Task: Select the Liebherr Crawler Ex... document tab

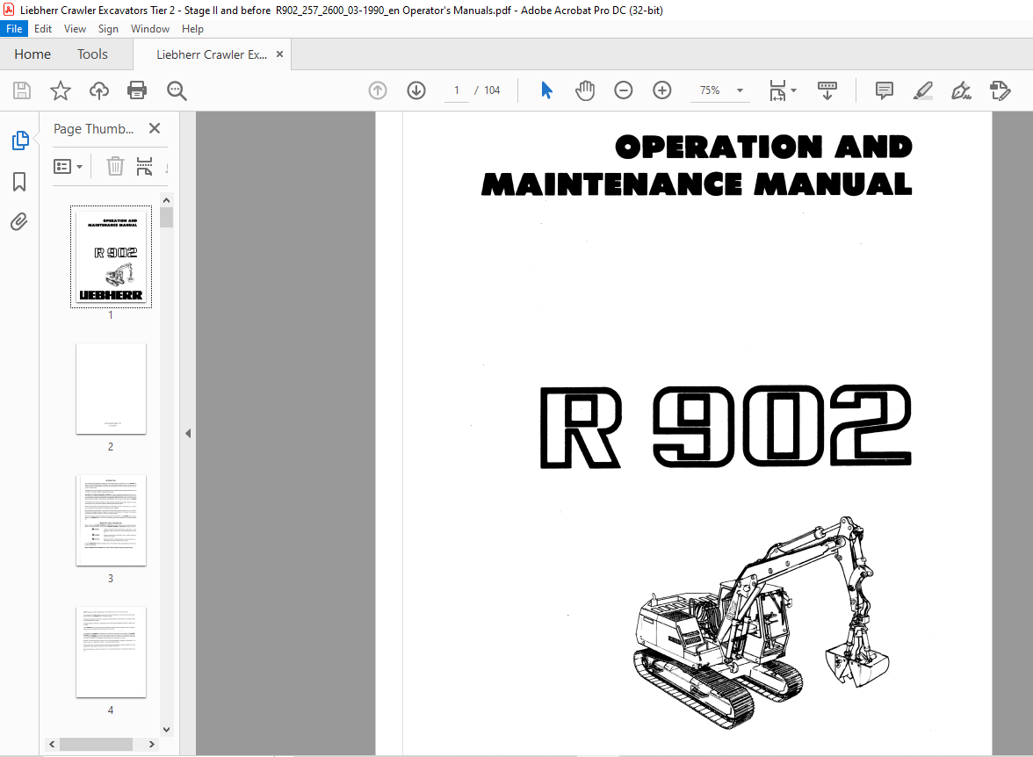Action: [212, 54]
